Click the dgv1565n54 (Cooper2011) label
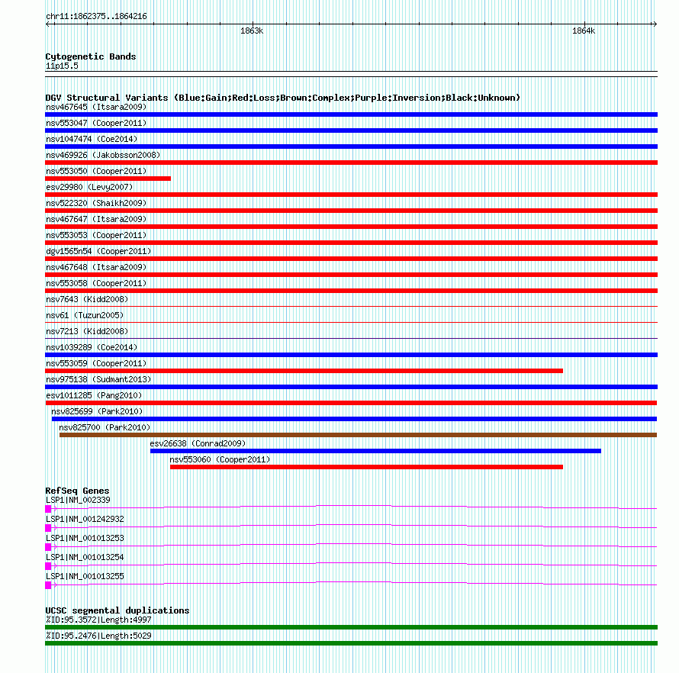 click(98, 251)
